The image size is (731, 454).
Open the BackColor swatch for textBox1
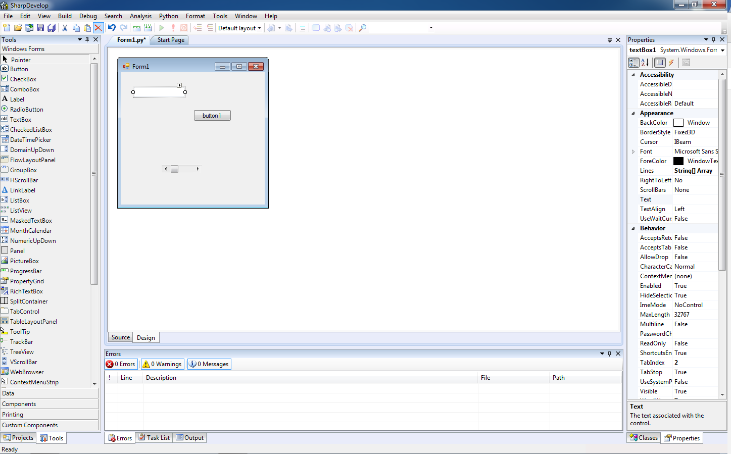(x=678, y=122)
